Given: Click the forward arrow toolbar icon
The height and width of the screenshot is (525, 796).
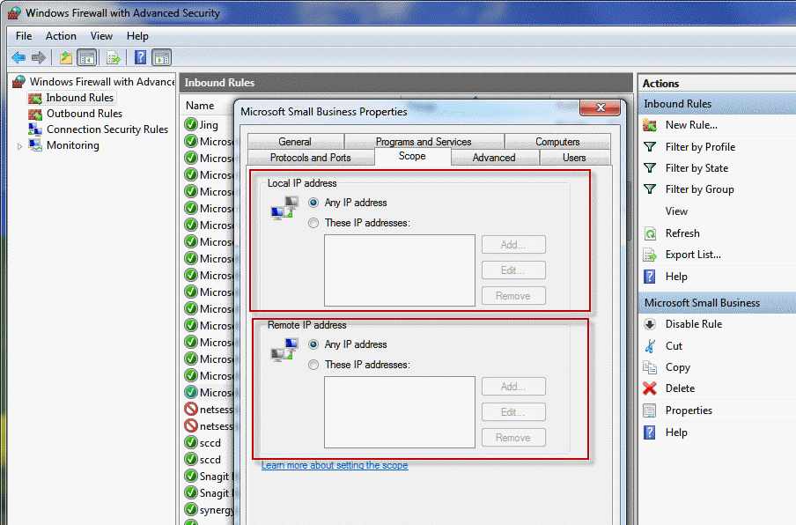Looking at the screenshot, I should (39, 58).
